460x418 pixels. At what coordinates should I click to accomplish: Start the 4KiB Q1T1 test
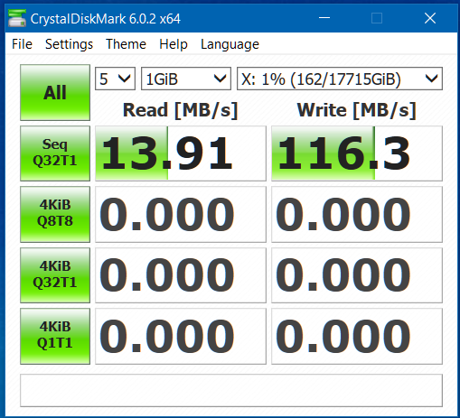tap(55, 336)
